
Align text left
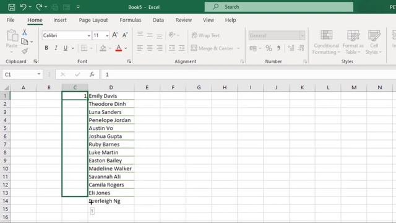point(140,48)
